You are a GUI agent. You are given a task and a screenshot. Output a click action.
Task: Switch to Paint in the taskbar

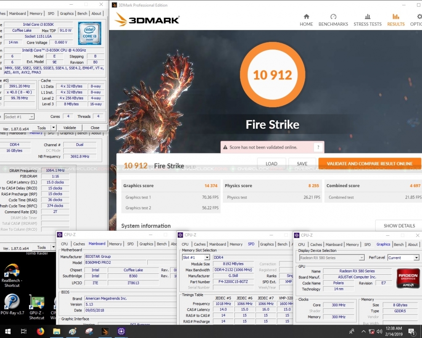pyautogui.click(x=73, y=331)
